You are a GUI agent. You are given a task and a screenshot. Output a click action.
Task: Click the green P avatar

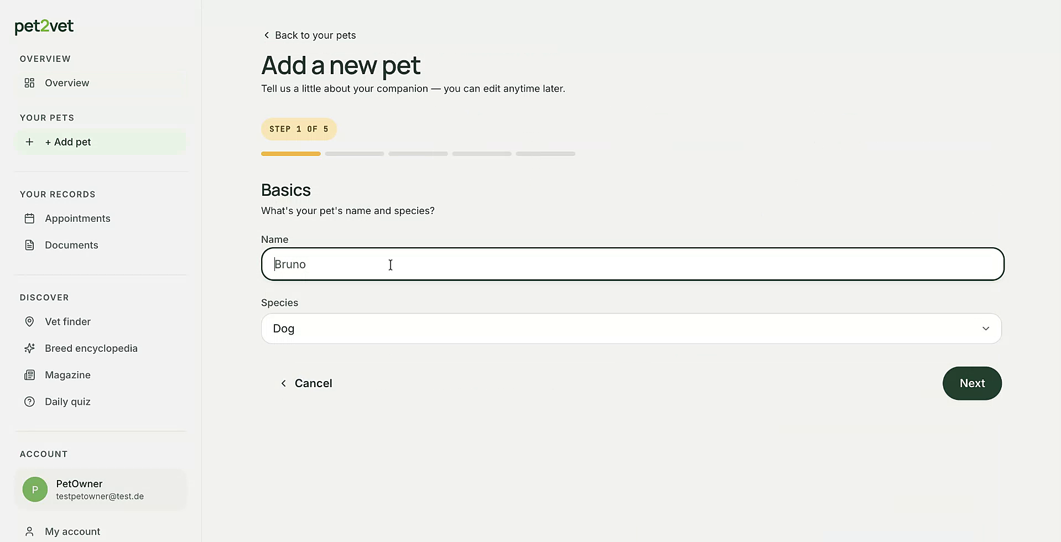[35, 489]
